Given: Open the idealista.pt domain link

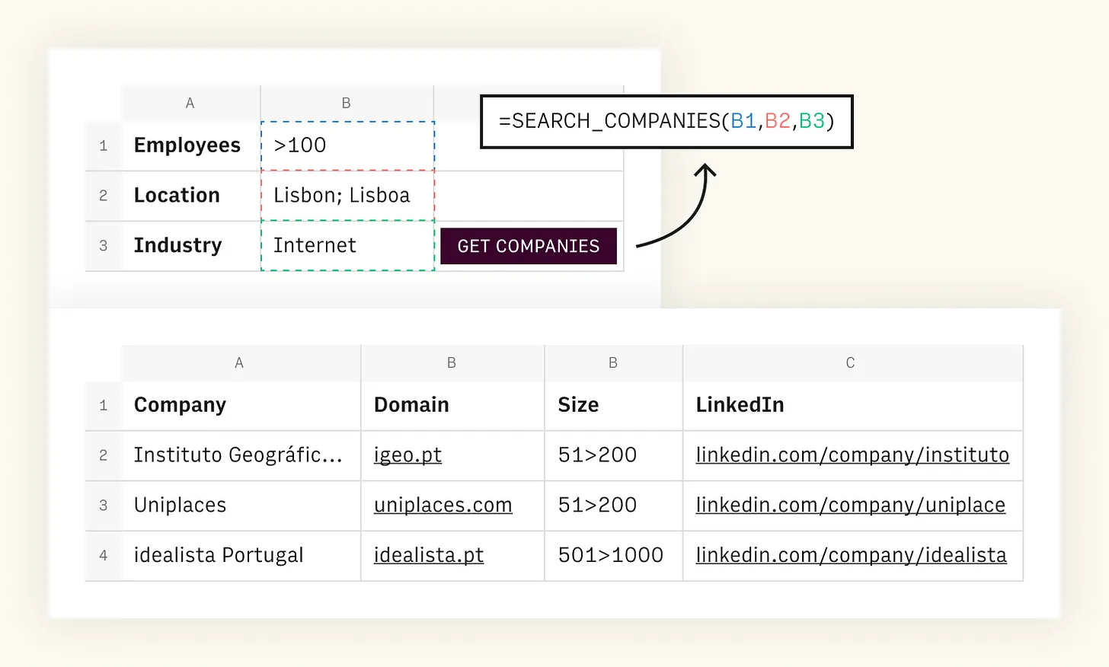Looking at the screenshot, I should click(428, 556).
